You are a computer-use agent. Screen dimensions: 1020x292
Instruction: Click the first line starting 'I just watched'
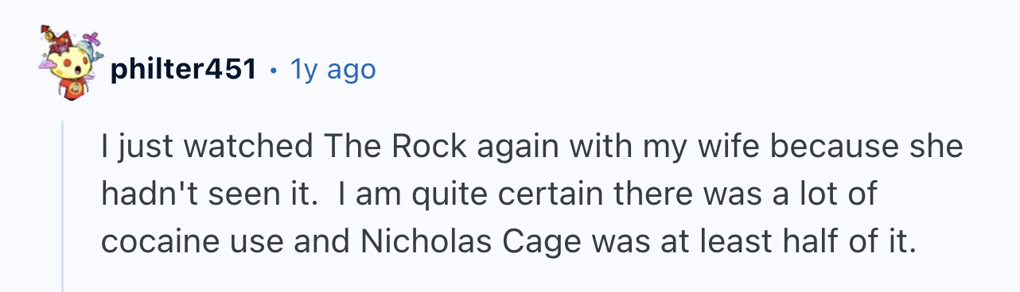[x=531, y=148]
